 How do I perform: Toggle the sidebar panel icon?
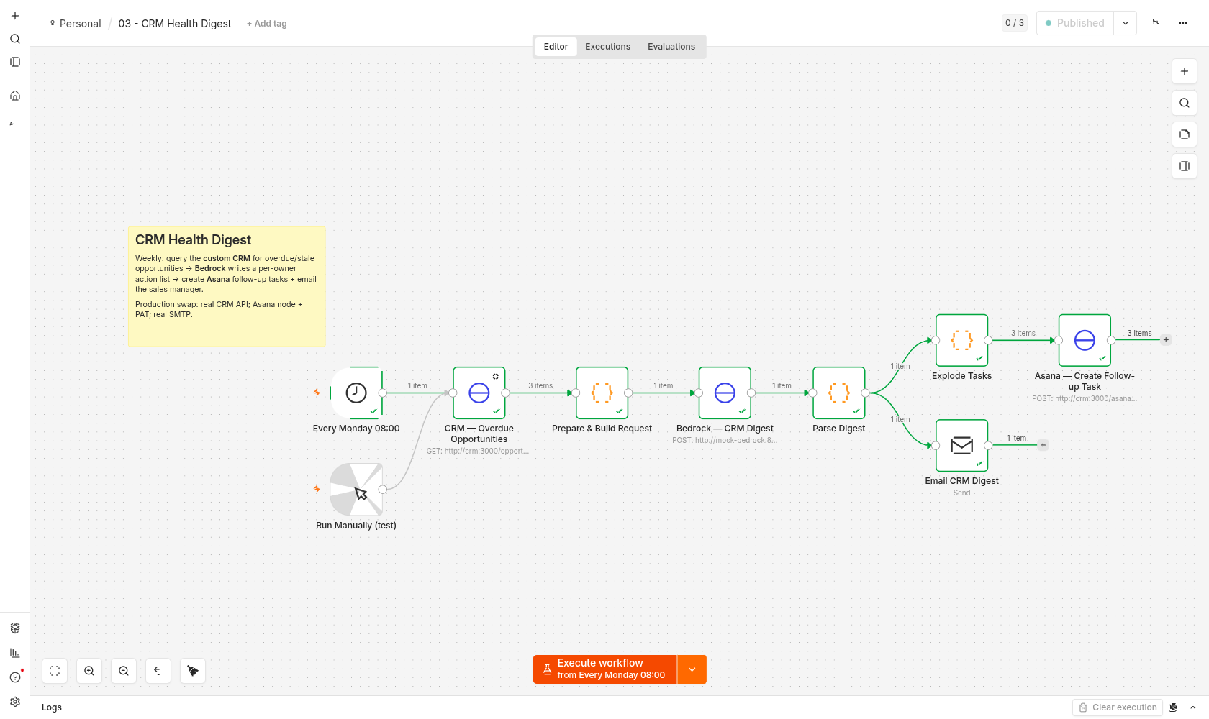pos(15,62)
